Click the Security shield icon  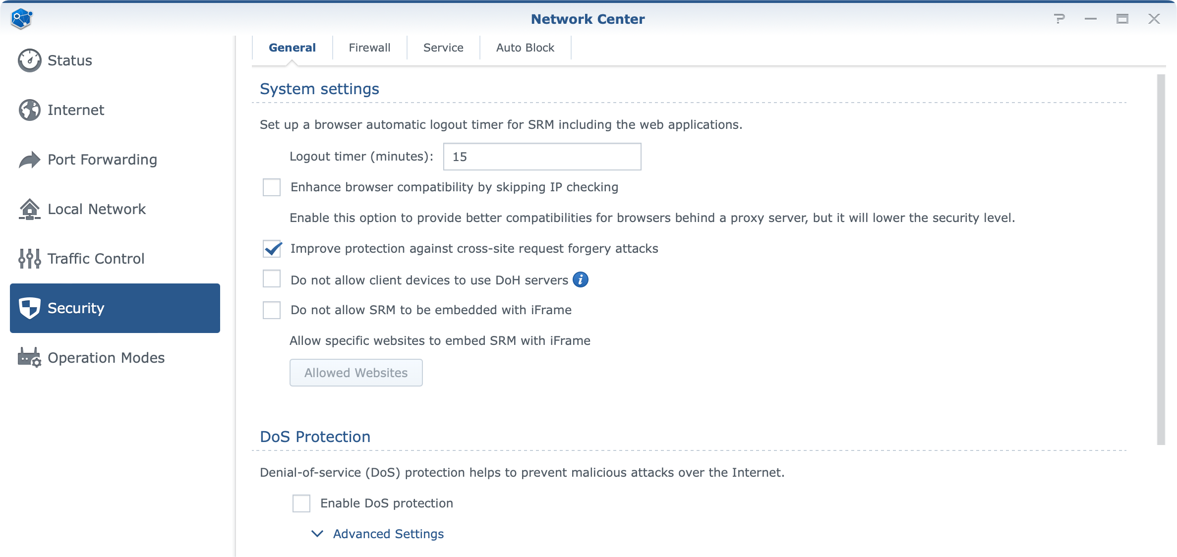click(x=30, y=308)
